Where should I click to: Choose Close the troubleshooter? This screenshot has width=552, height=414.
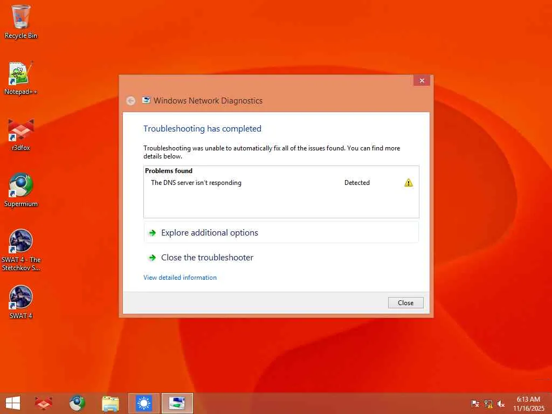(x=281, y=258)
